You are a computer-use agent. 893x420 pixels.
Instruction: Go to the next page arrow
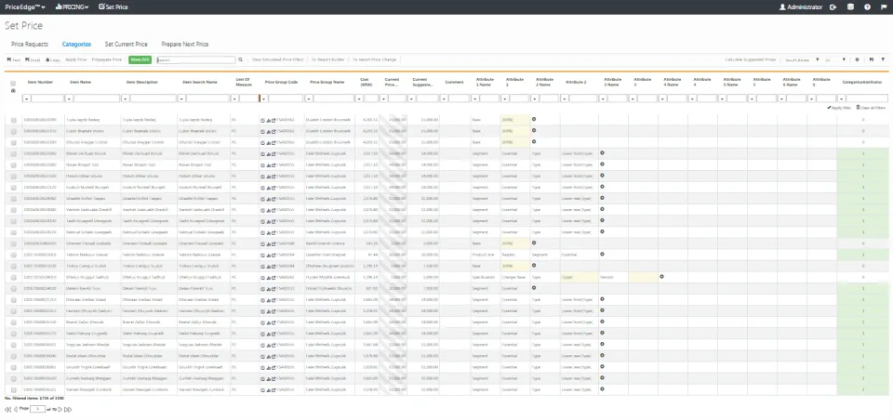point(60,409)
